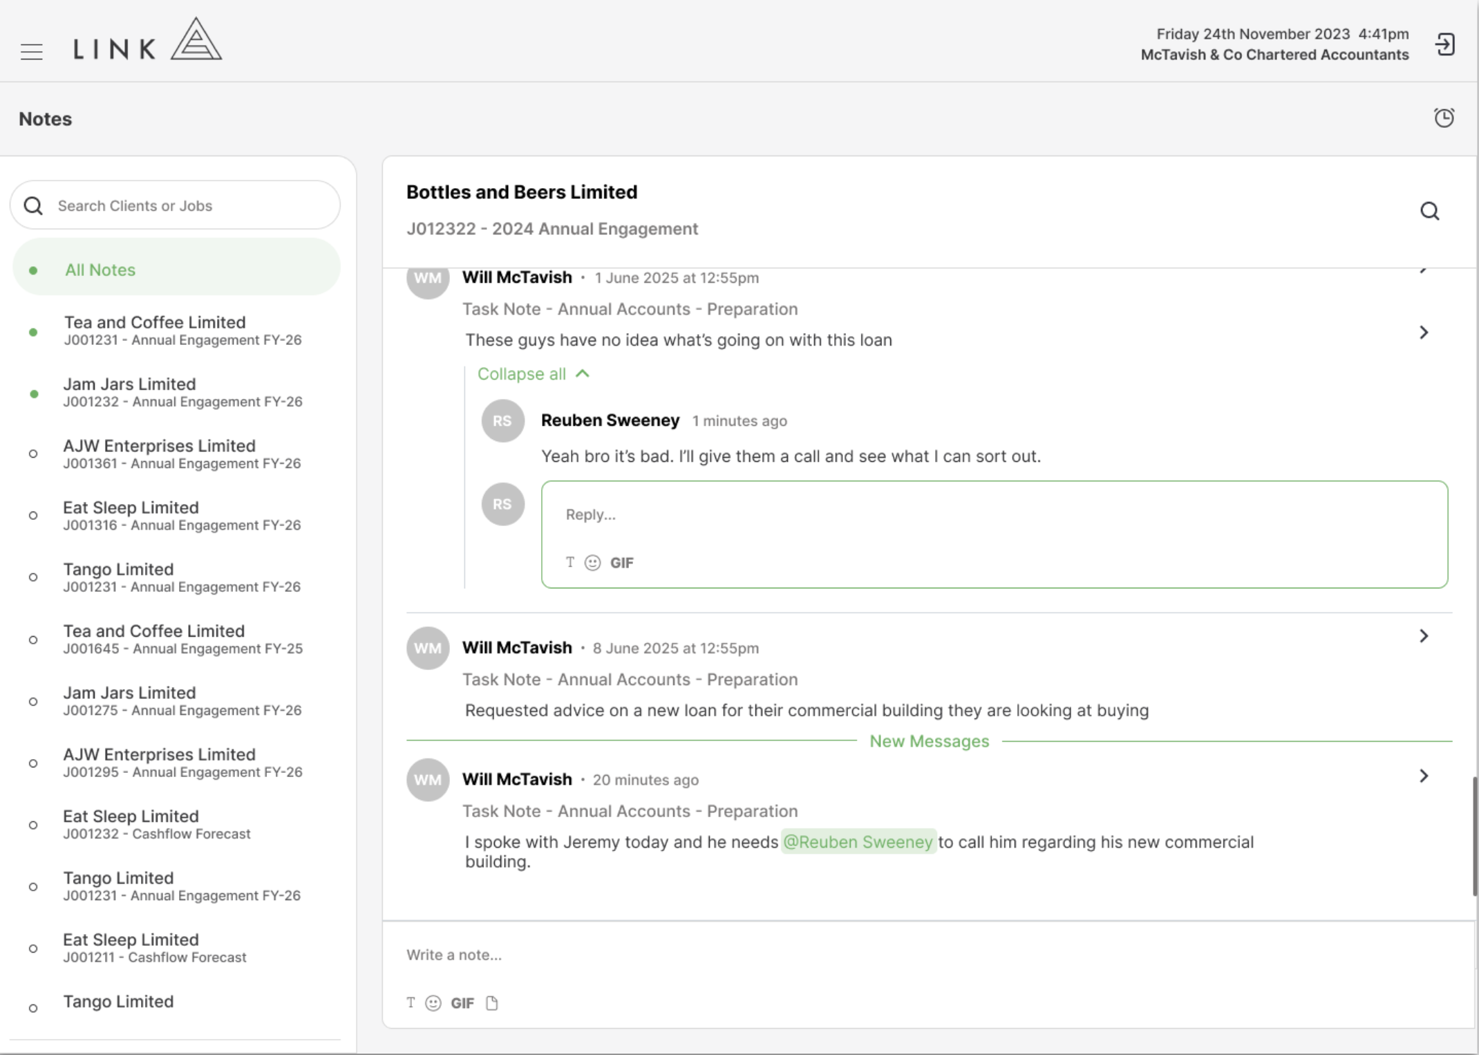Click Will McTavish name on 8 June note
Image resolution: width=1479 pixels, height=1055 pixels.
click(517, 648)
